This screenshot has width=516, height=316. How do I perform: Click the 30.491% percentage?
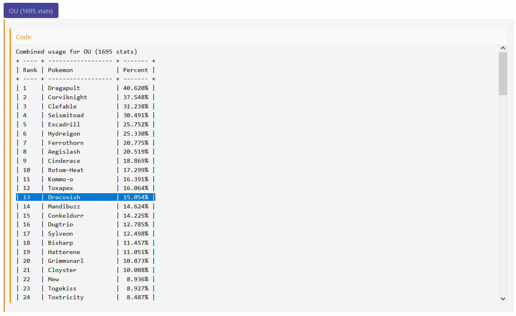[136, 115]
